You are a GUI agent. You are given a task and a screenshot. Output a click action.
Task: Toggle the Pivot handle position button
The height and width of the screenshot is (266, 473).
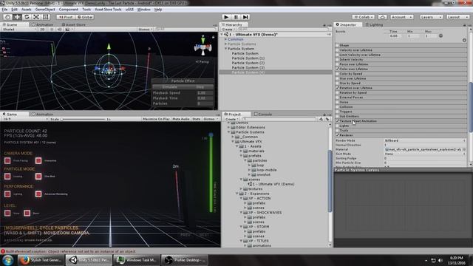66,17
